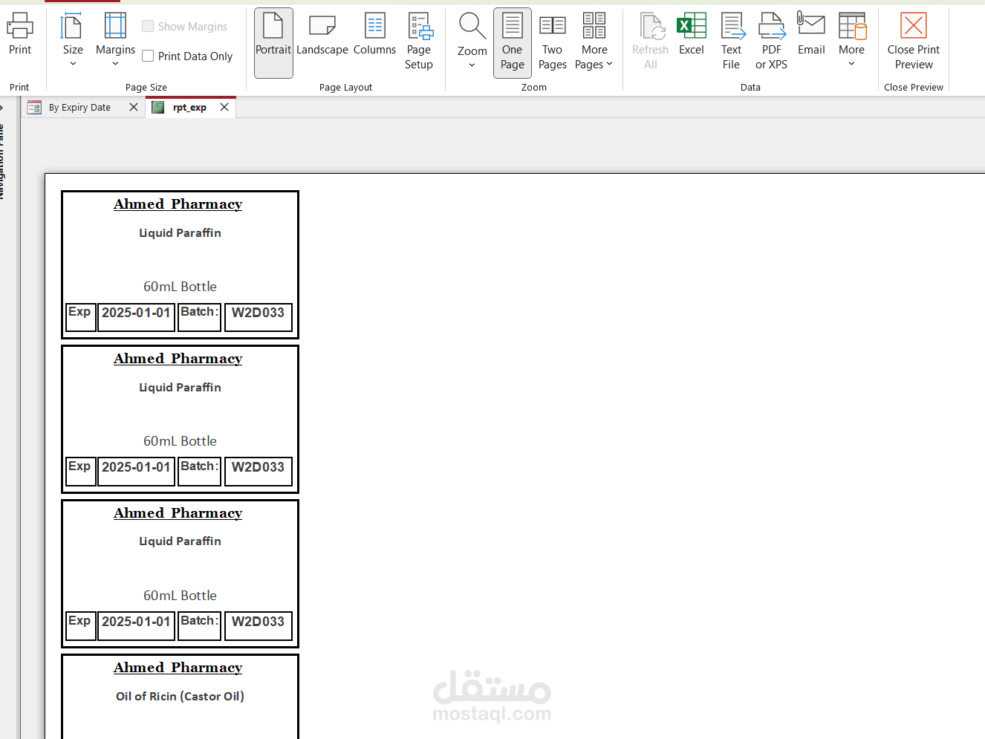Switch to Two Pages view
Screen dimensions: 985x739
pos(552,42)
